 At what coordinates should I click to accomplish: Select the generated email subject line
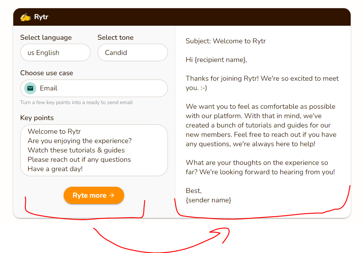point(226,41)
